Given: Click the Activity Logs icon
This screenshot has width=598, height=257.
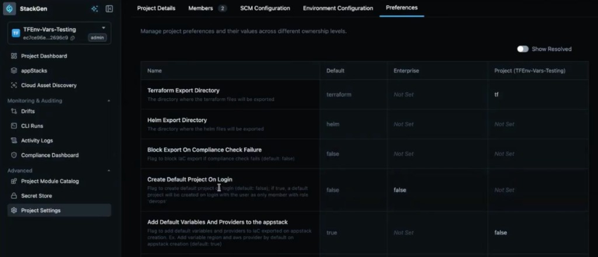Looking at the screenshot, I should point(14,141).
